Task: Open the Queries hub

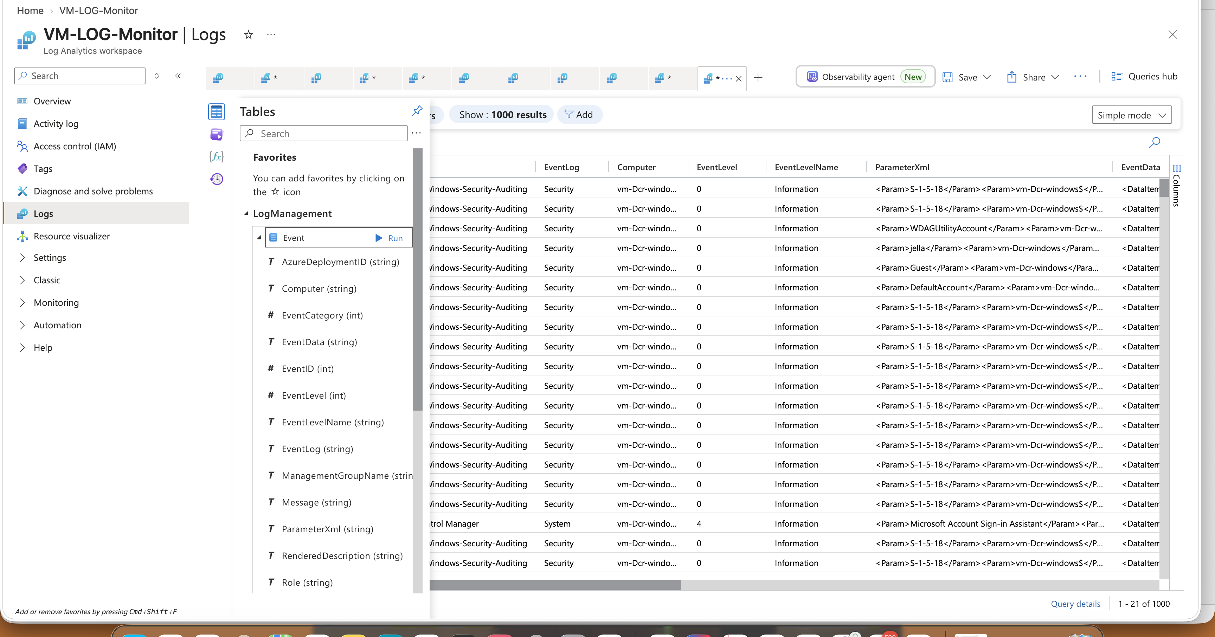Action: (1144, 76)
